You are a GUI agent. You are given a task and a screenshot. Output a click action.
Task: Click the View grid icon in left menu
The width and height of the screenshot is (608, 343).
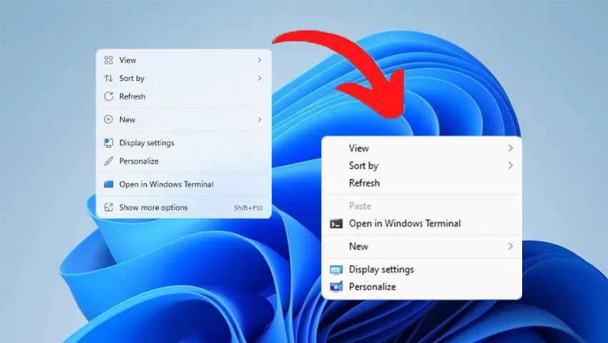point(109,60)
